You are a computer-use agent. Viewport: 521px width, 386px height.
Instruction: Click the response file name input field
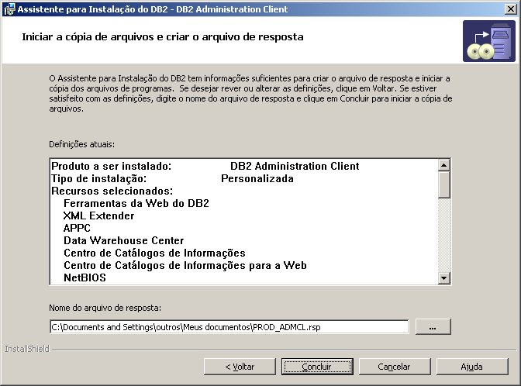pos(229,327)
